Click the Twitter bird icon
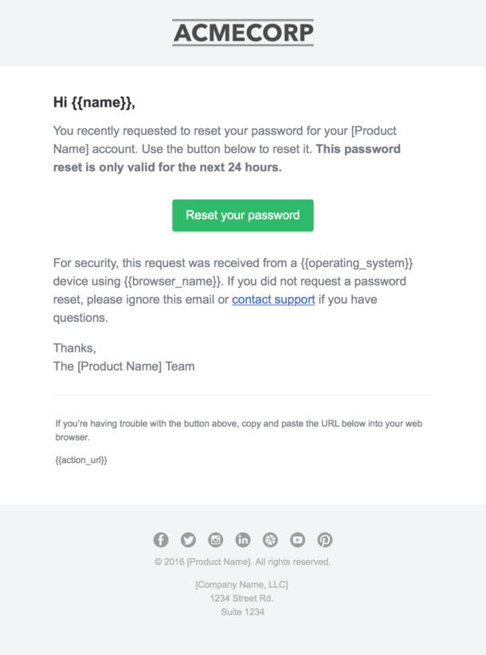This screenshot has width=486, height=655. point(188,539)
